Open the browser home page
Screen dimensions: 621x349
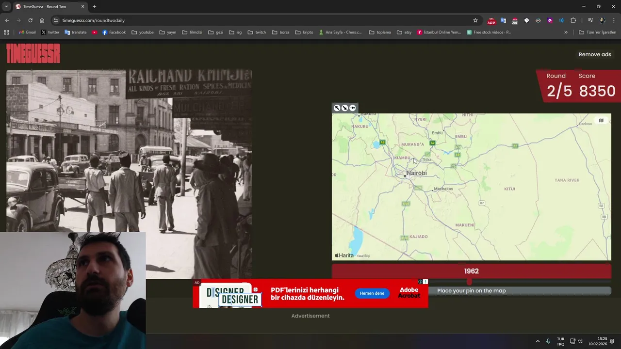(x=42, y=20)
